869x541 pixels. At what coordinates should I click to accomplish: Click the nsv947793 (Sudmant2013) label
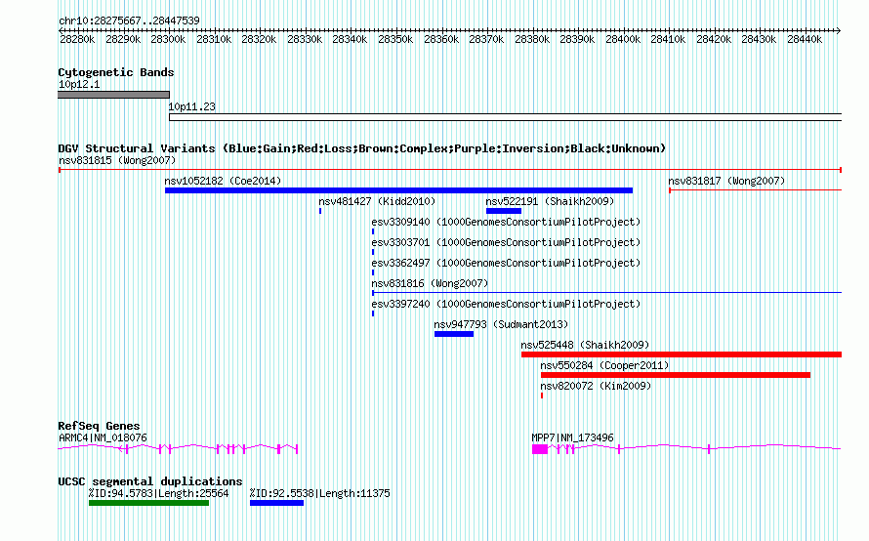(501, 324)
